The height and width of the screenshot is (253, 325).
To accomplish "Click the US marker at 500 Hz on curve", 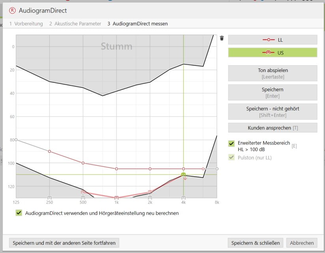I will 83,192.
